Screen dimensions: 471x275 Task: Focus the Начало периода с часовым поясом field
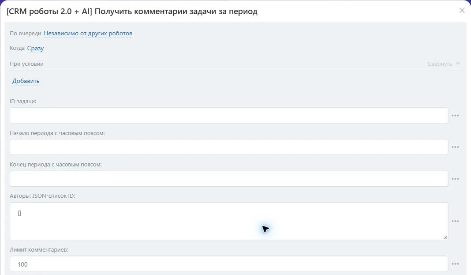click(229, 147)
